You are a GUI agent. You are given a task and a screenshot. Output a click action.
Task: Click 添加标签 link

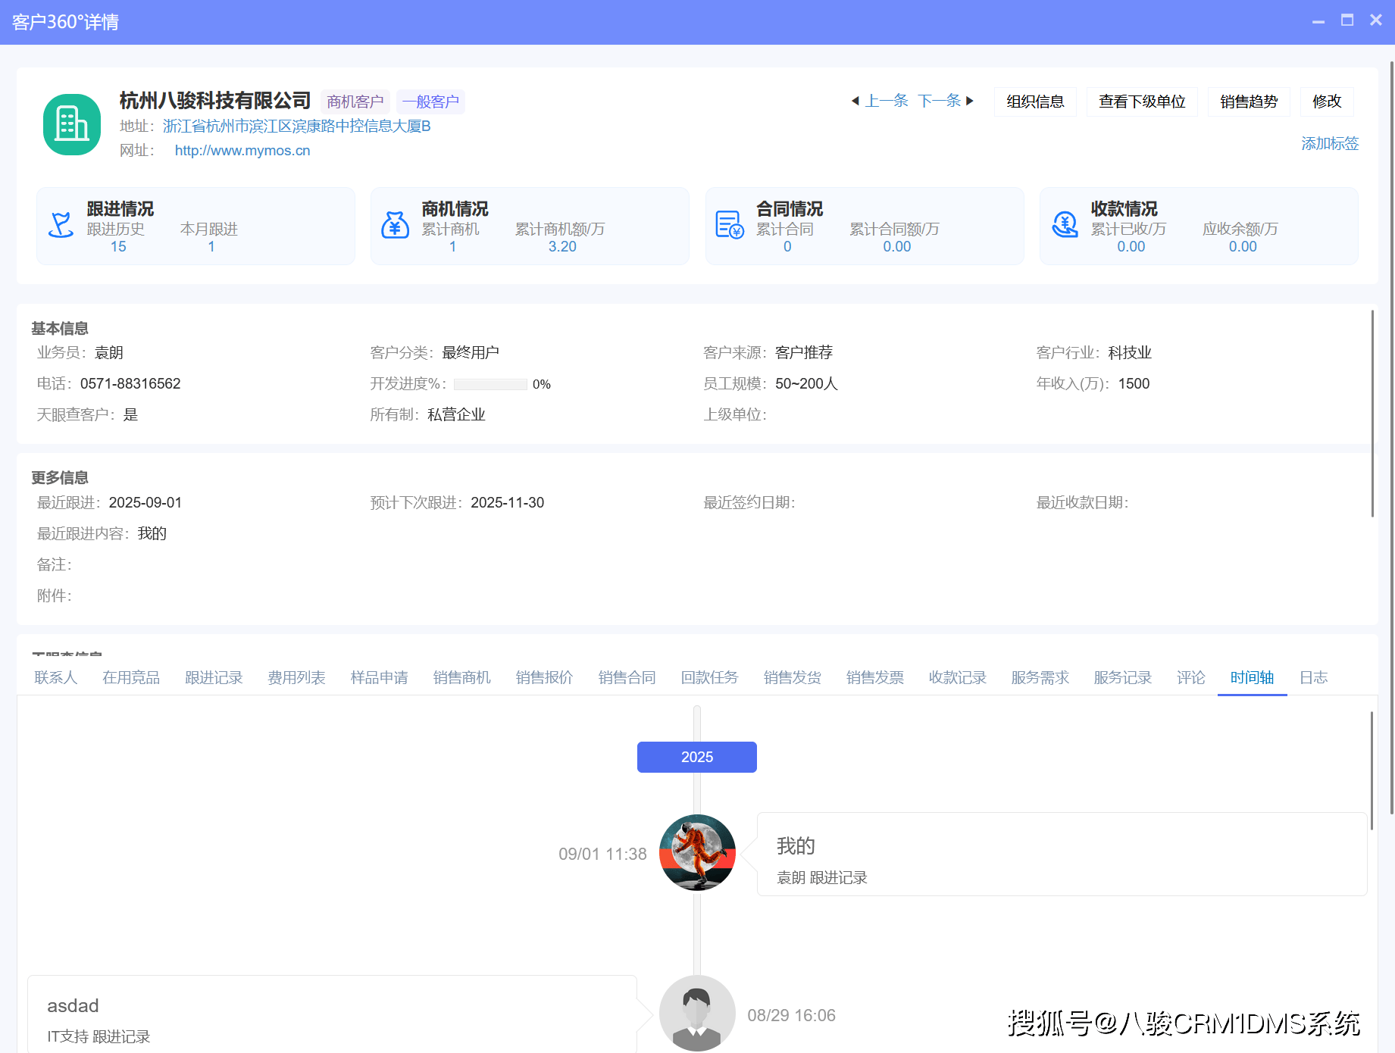1329,143
